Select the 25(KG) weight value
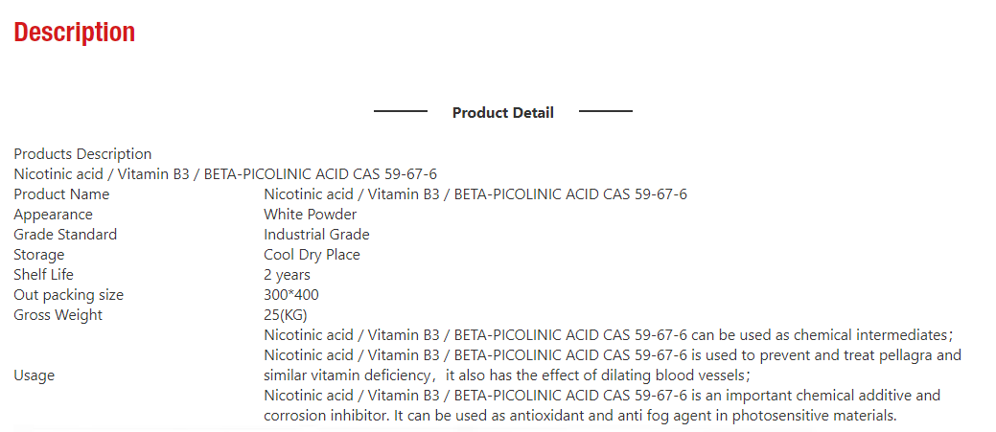 286,315
